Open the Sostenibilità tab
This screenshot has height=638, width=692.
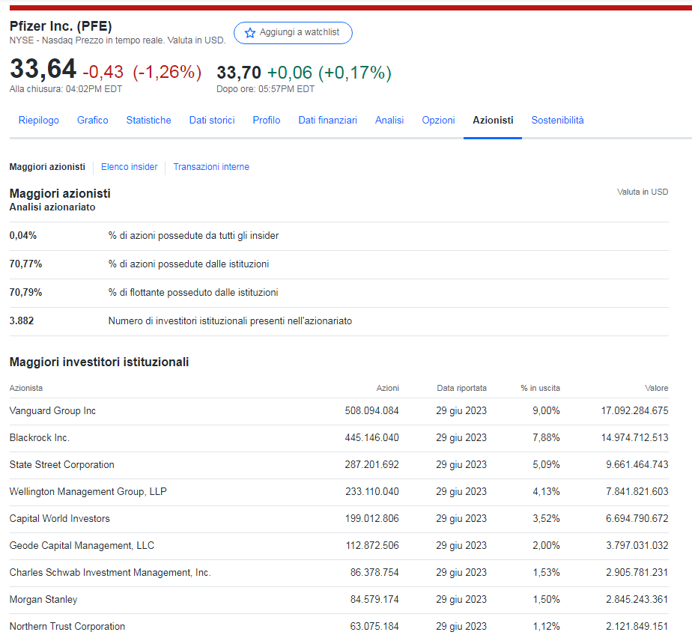[557, 120]
